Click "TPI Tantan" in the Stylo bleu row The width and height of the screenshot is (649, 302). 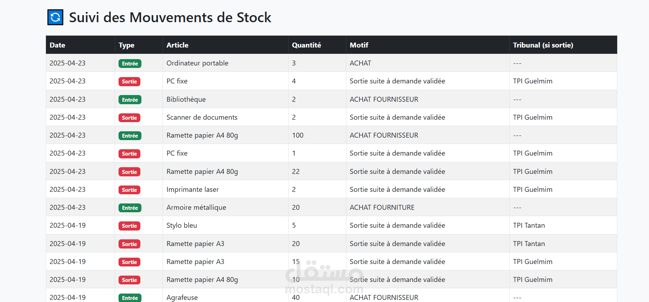tap(529, 225)
